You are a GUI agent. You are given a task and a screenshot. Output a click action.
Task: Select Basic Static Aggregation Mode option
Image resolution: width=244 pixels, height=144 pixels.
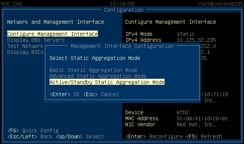click(93, 70)
